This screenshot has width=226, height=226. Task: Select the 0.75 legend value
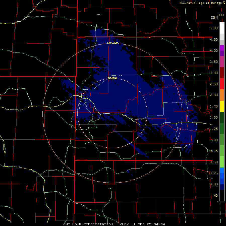214,151
